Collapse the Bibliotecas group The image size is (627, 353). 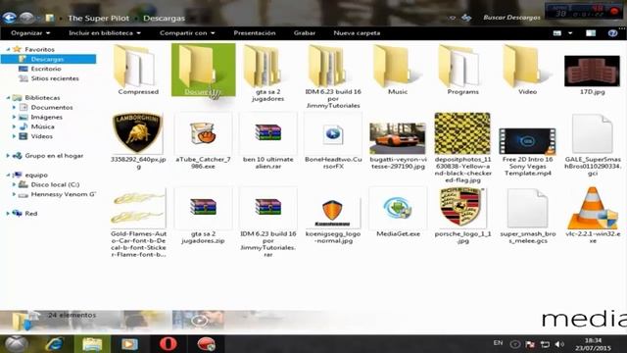point(8,98)
